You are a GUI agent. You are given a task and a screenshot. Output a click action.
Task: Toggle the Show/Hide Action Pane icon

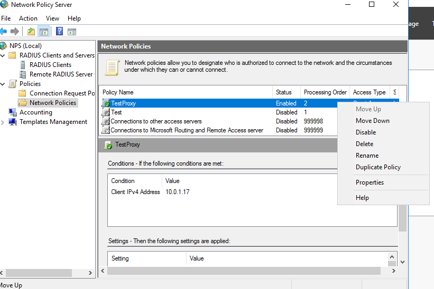coord(72,32)
